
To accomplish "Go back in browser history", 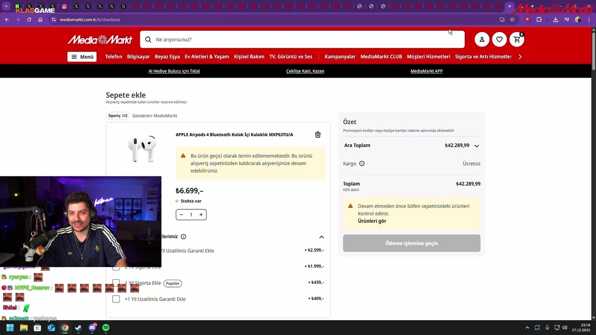I will click(x=7, y=20).
